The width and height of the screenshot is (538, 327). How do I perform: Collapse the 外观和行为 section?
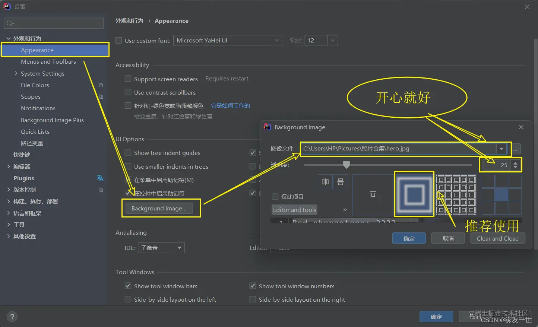(8, 38)
